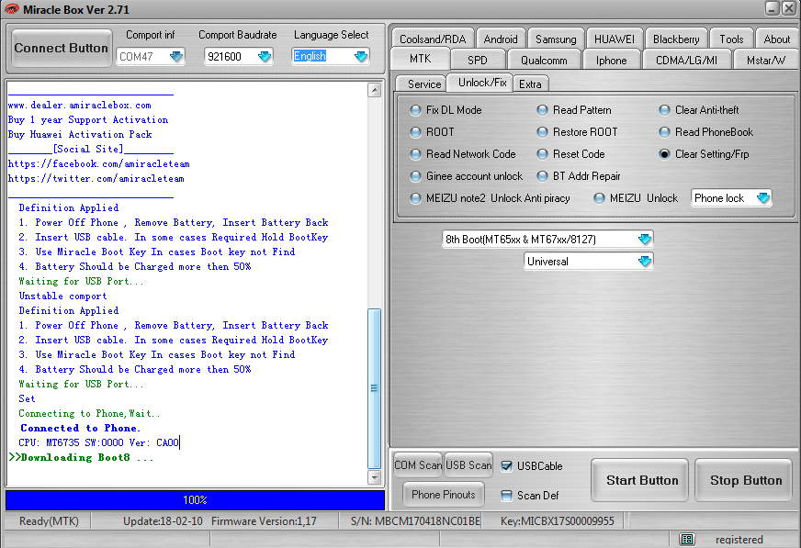Image resolution: width=801 pixels, height=548 pixels.
Task: Open Comport inf dropdown arrow
Action: pos(176,56)
